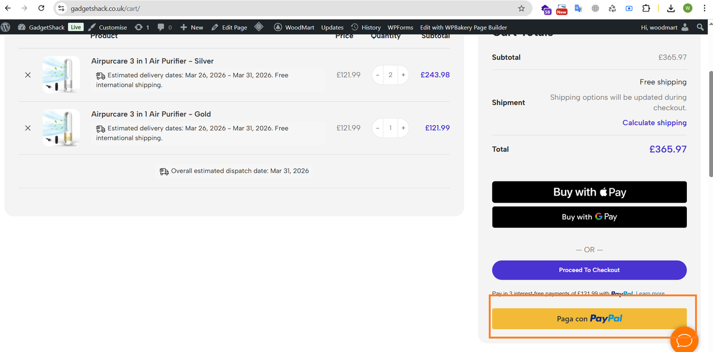
Task: Click the WordPress logo in admin bar
Action: 6,27
